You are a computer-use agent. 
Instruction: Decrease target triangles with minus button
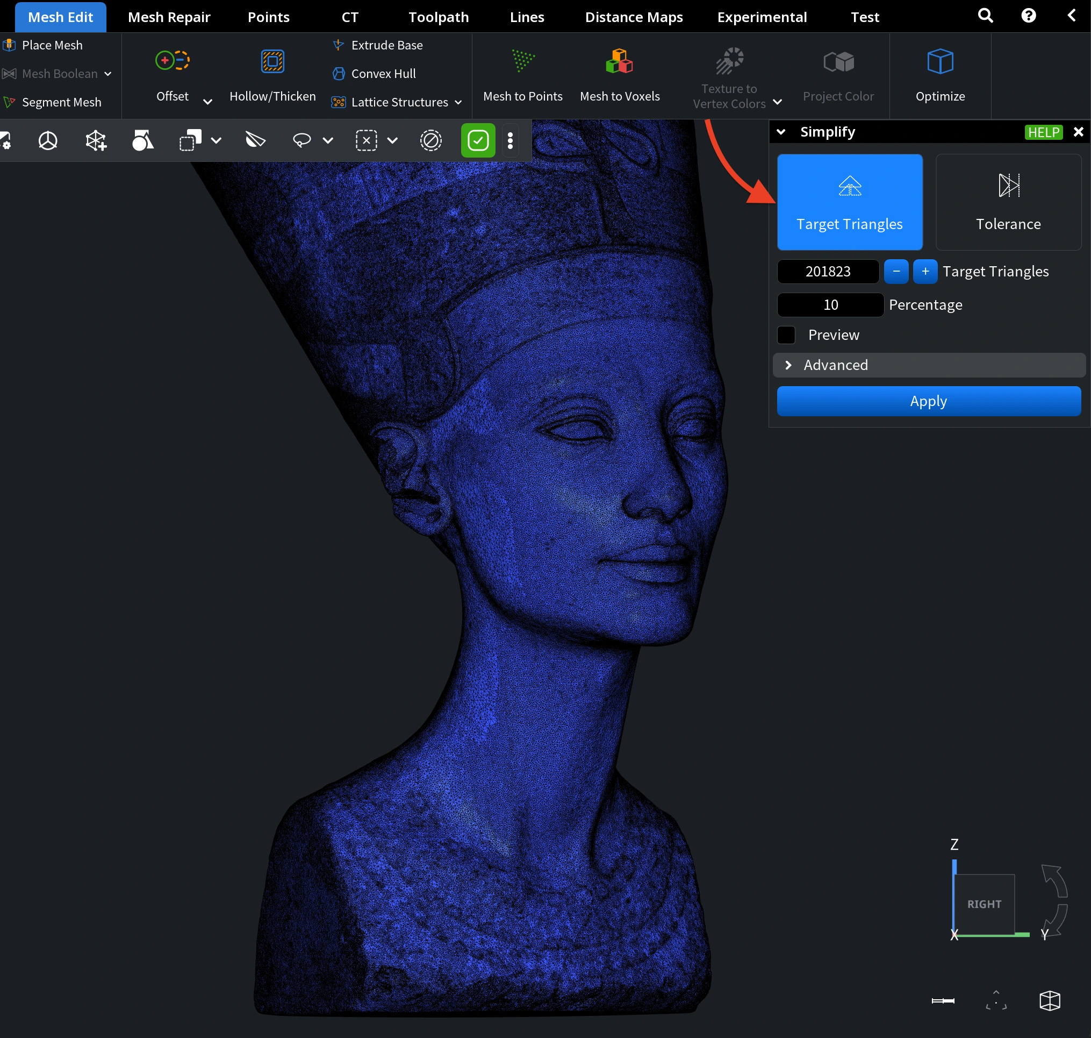(896, 272)
